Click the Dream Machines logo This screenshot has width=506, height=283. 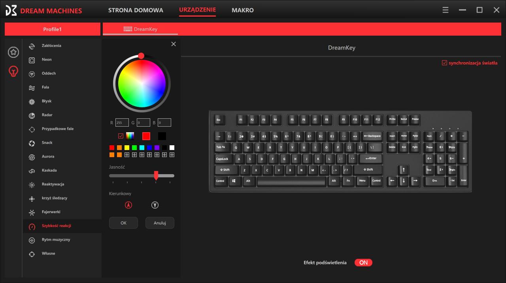click(11, 11)
